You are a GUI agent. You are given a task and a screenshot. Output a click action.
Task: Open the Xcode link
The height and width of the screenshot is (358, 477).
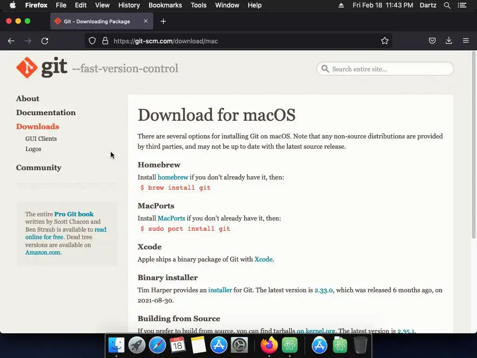pyautogui.click(x=264, y=259)
